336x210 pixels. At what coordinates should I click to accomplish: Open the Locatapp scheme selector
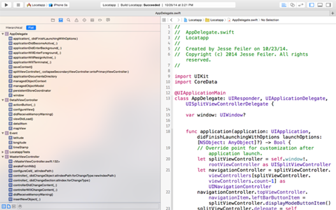tap(36, 5)
